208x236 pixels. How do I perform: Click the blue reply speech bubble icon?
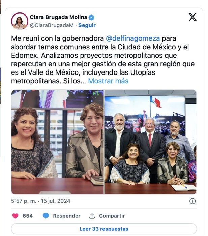pyautogui.click(x=46, y=216)
